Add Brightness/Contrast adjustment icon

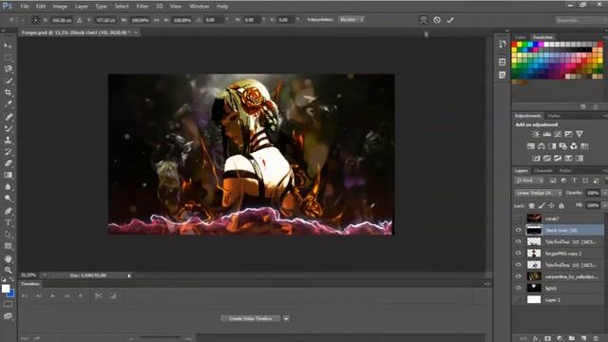(x=536, y=134)
